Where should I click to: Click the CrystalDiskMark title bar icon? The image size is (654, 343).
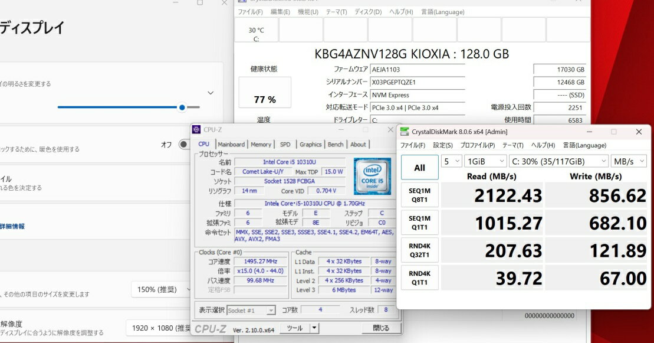(404, 132)
